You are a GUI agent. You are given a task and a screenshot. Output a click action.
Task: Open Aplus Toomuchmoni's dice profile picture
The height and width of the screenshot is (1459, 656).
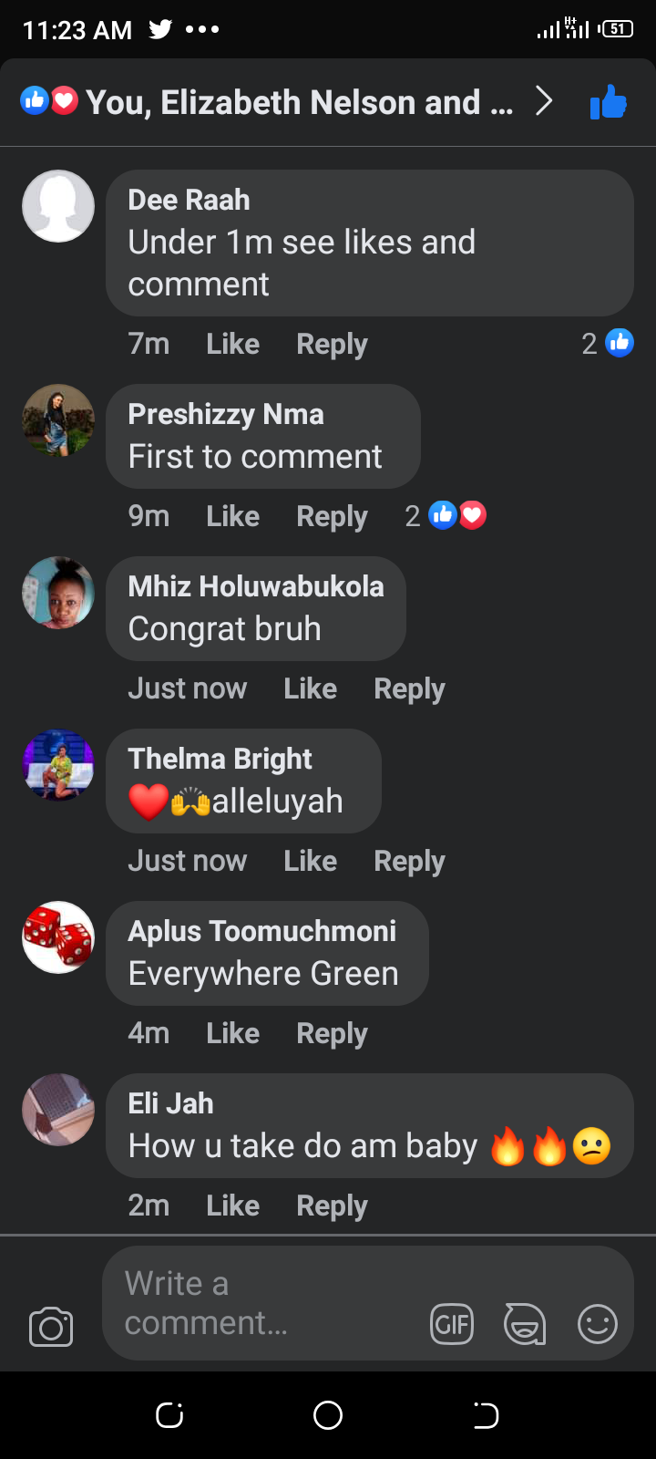pyautogui.click(x=58, y=937)
